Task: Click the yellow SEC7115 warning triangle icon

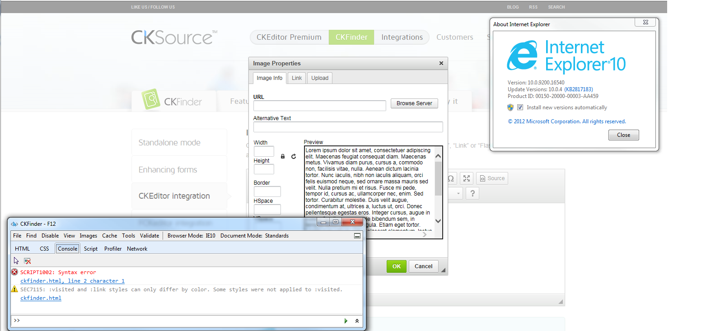Action: point(14,289)
